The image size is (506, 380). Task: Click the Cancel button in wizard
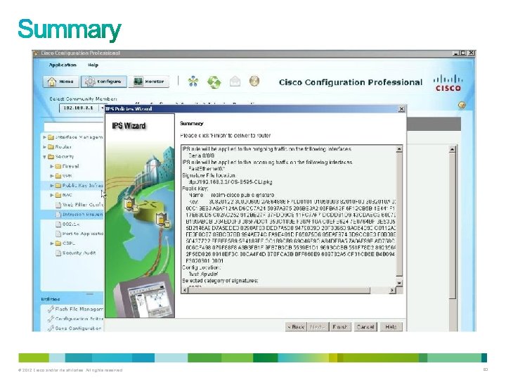click(365, 327)
